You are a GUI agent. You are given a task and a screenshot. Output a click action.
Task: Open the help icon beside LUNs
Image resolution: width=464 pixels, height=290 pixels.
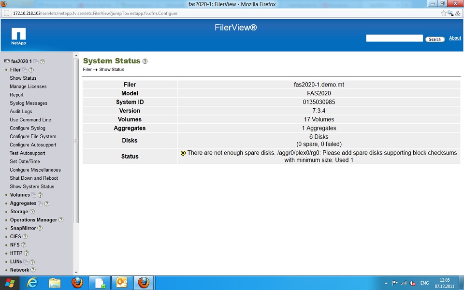point(32,262)
